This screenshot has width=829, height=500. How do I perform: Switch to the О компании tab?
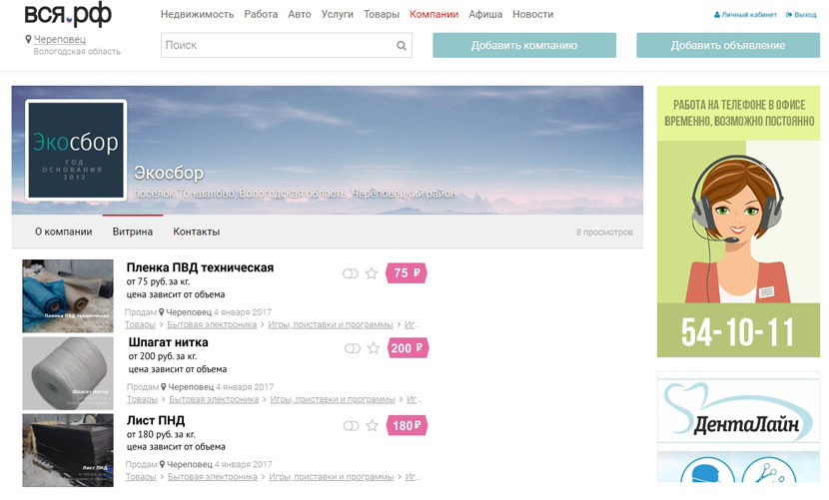click(64, 232)
